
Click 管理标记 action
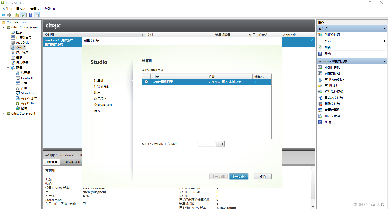coord(331,86)
